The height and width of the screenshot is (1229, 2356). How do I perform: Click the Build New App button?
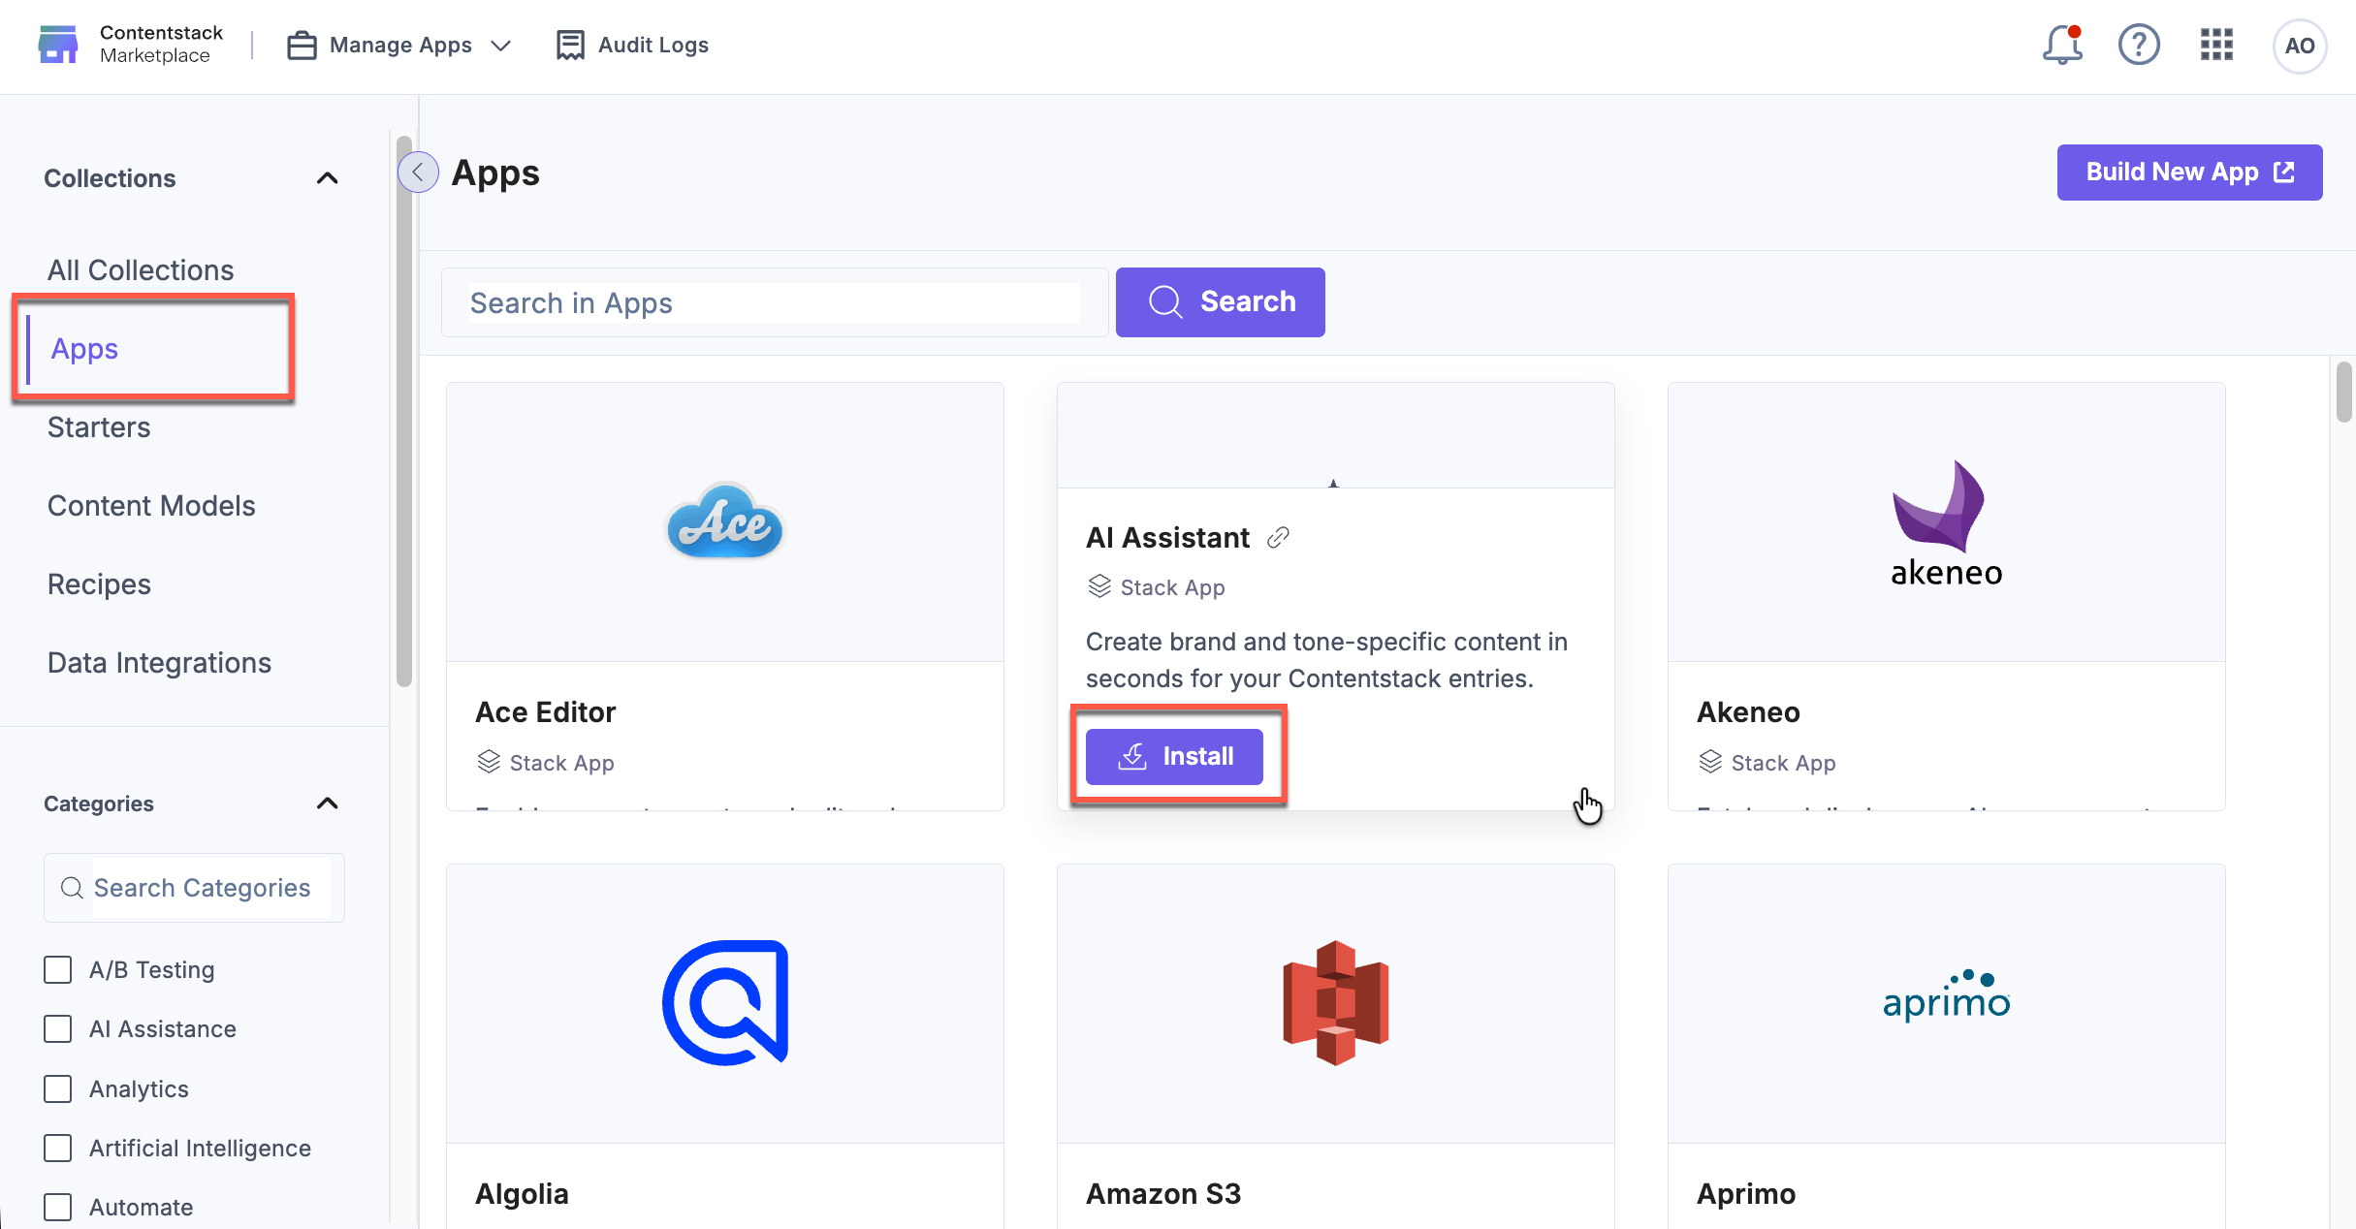2188,173
